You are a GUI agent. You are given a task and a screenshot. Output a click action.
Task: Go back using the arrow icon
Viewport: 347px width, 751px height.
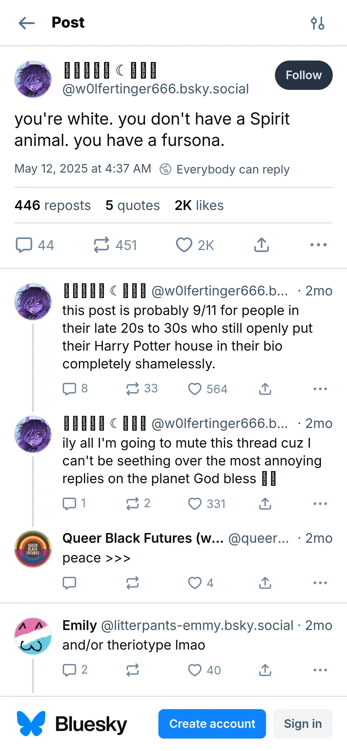point(26,23)
